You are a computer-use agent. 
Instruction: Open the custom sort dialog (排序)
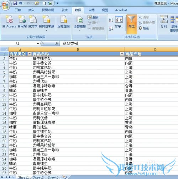[119, 22]
